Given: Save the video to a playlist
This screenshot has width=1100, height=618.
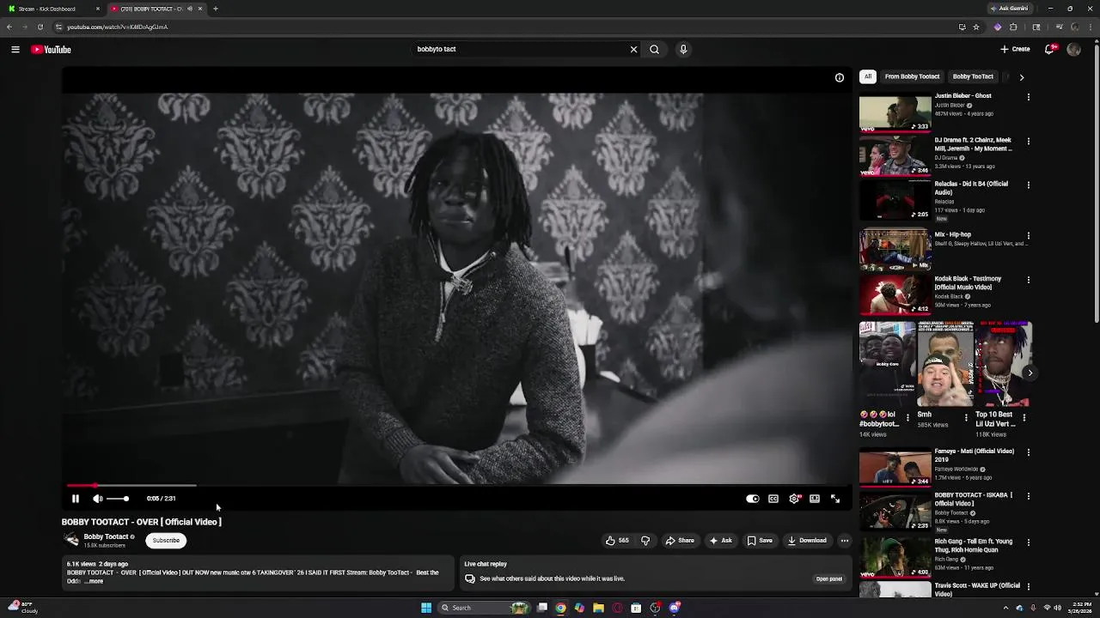Looking at the screenshot, I should click(760, 541).
